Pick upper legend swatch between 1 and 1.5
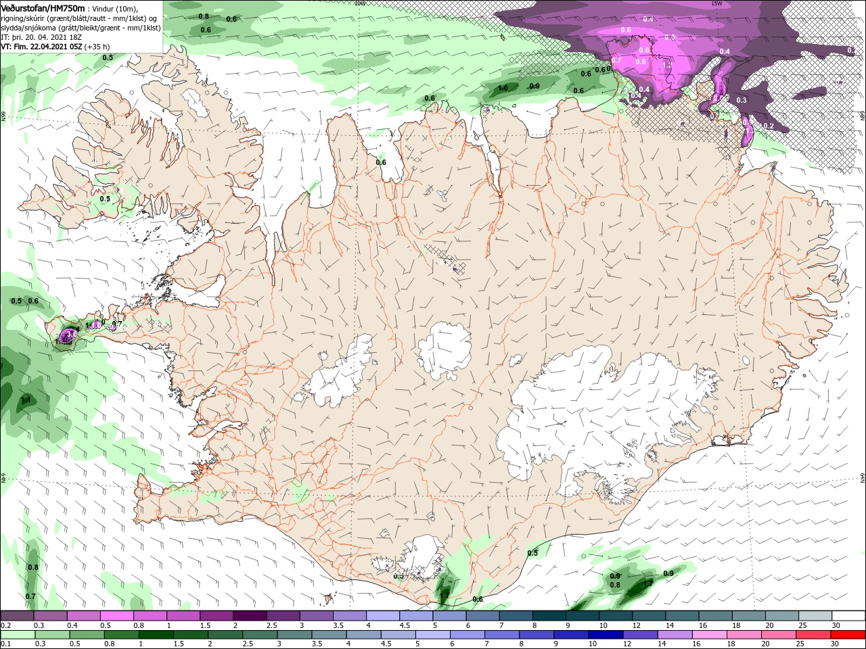The image size is (866, 649). [x=183, y=615]
